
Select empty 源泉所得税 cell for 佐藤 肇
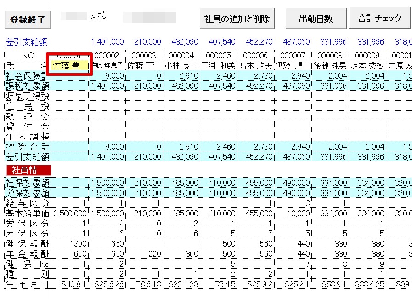pyautogui.click(x=144, y=96)
